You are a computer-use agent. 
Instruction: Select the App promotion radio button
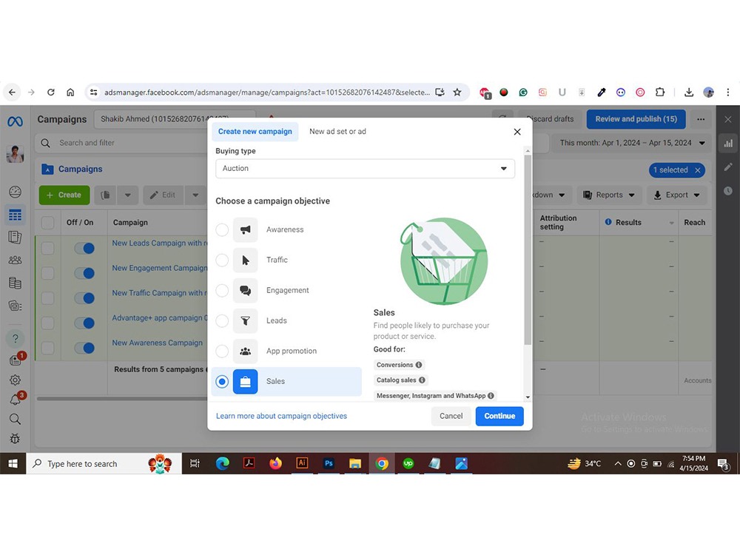coord(222,351)
